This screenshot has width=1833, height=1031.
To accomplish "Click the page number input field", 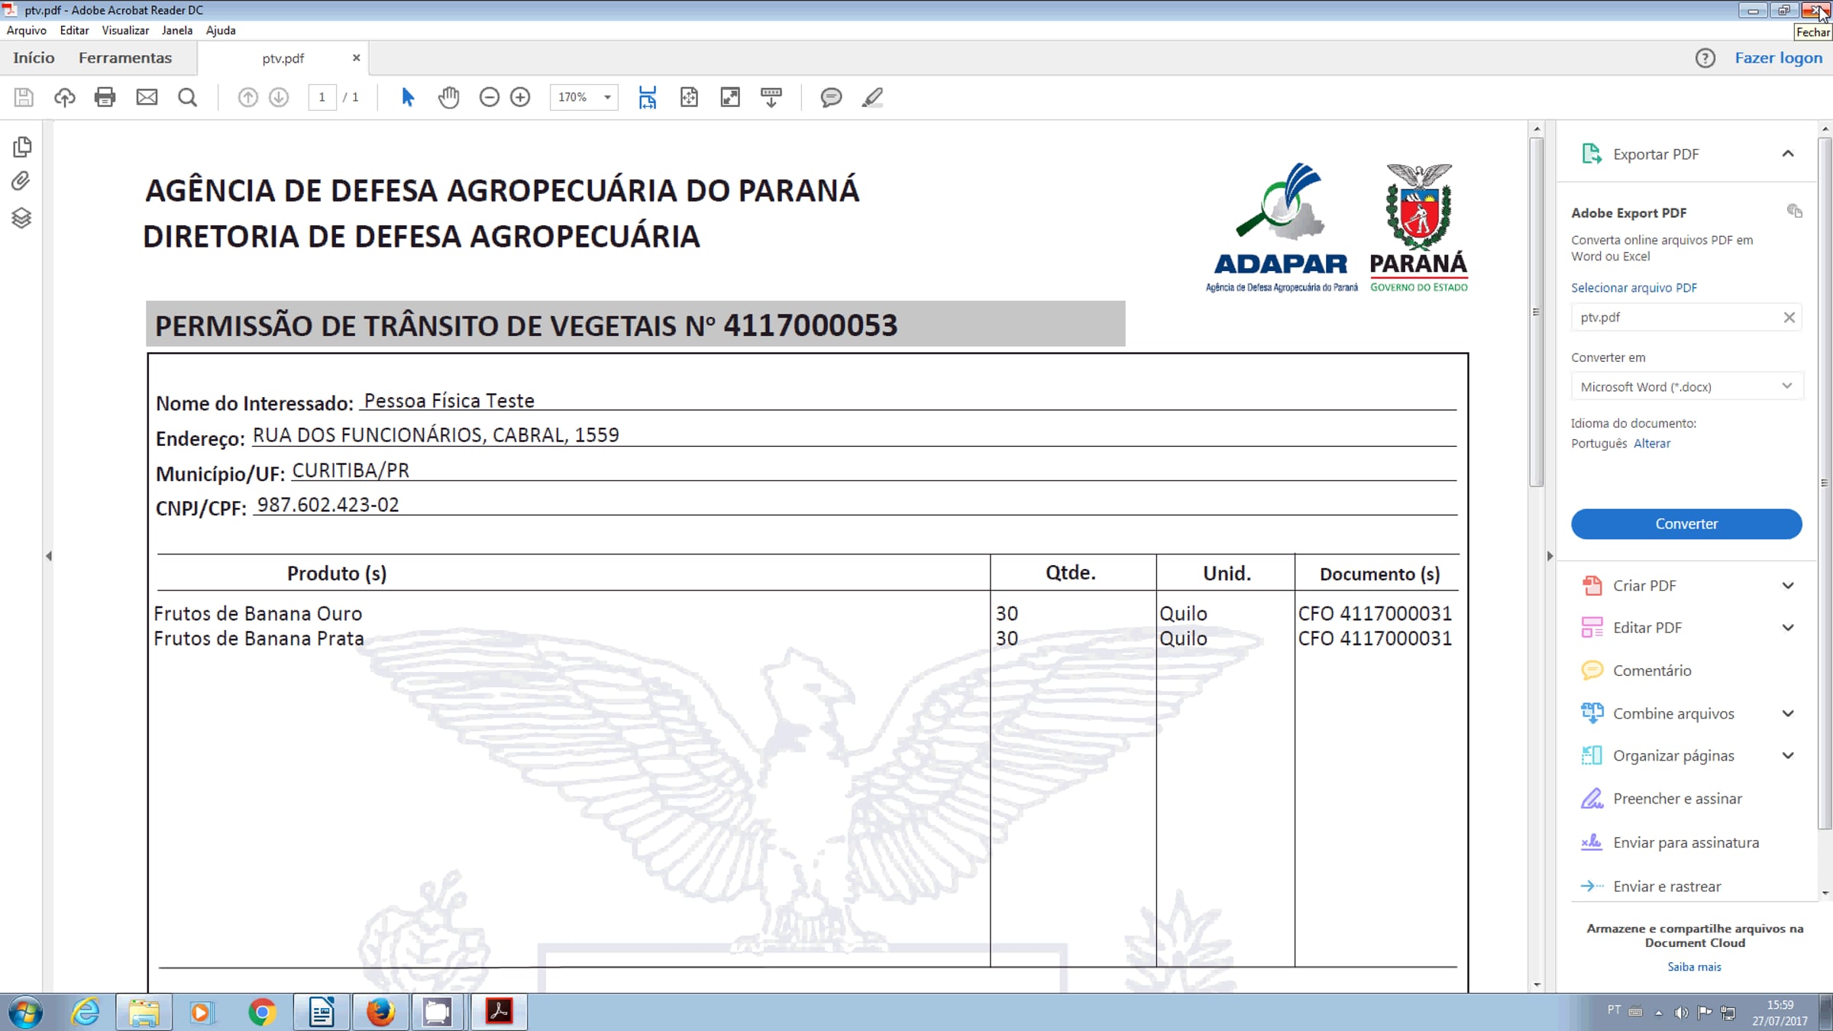I will [322, 97].
